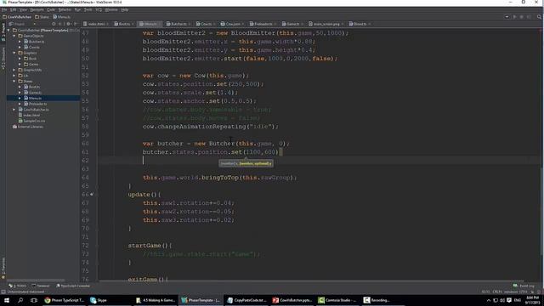Open the Window menu
The width and height of the screenshot is (544, 306).
[x=111, y=9]
